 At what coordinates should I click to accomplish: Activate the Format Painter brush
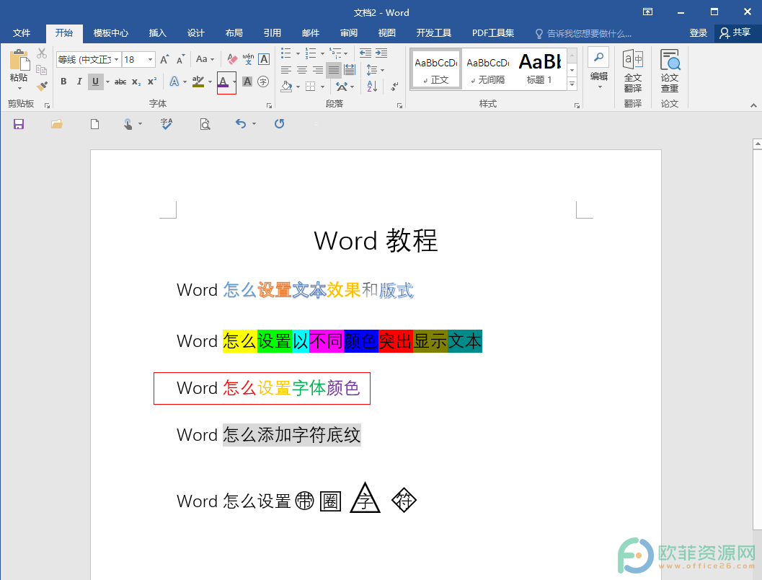point(42,87)
